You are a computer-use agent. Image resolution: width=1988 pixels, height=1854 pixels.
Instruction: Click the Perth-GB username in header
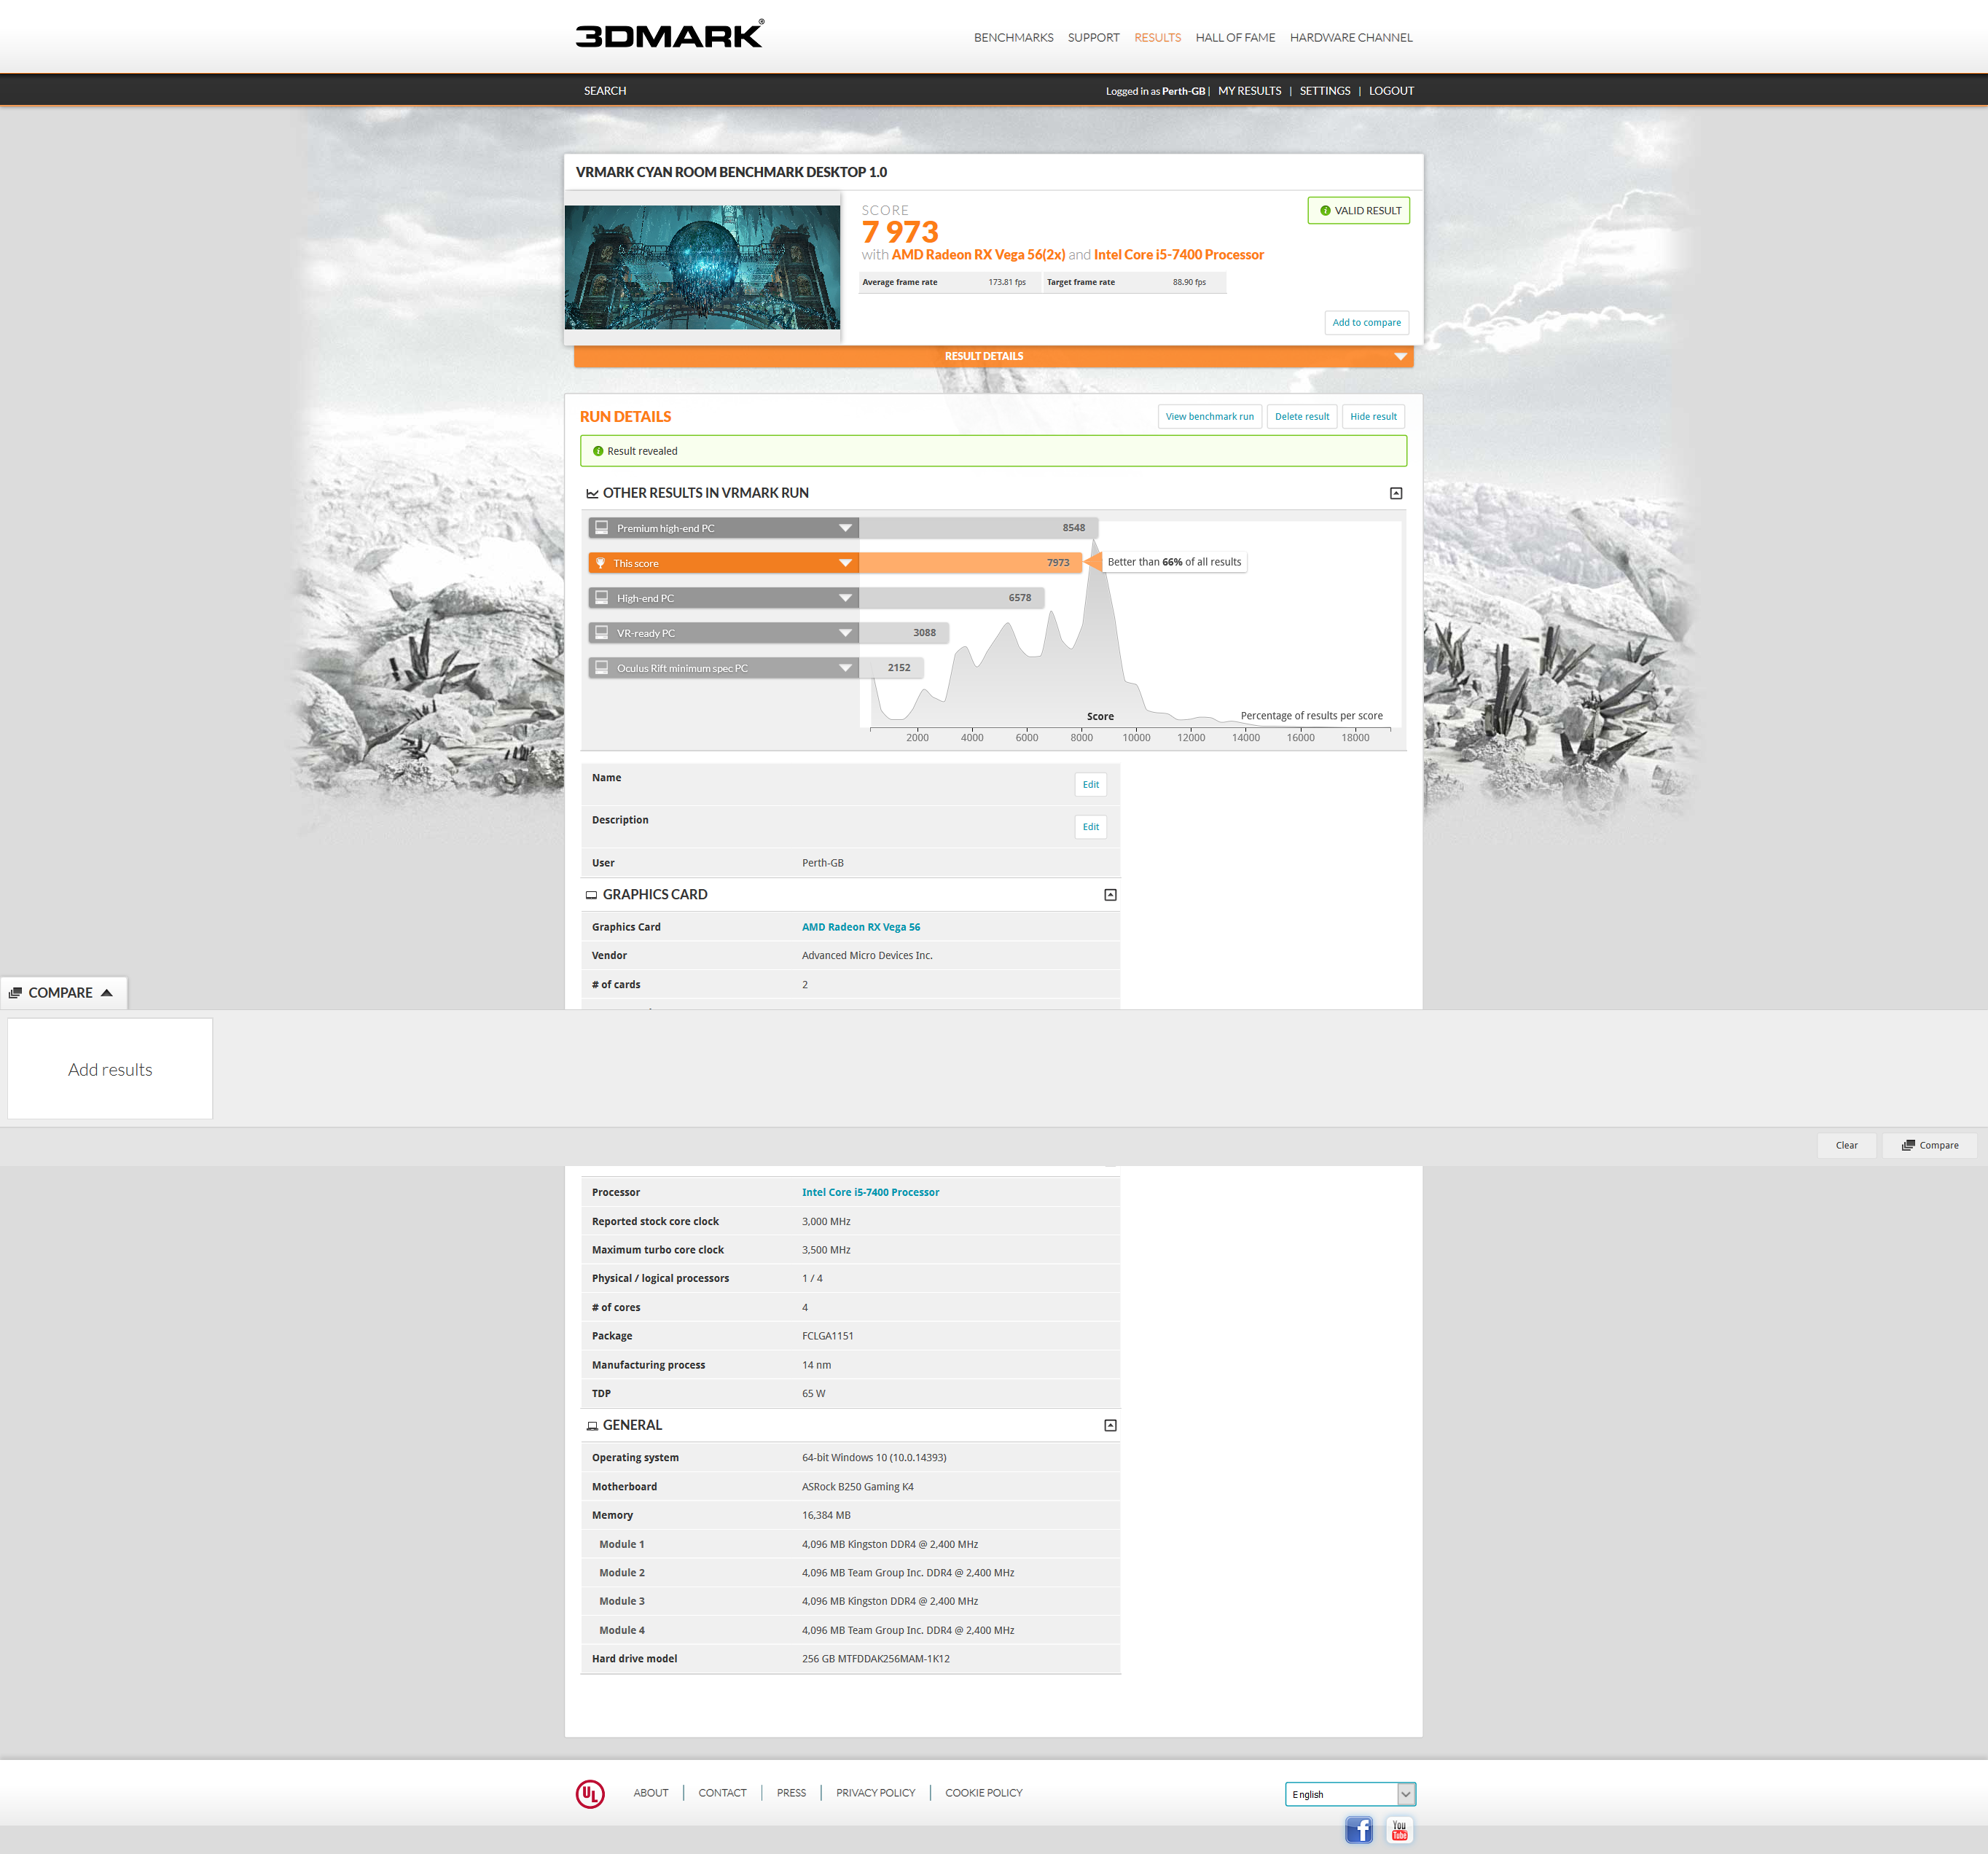point(1183,91)
